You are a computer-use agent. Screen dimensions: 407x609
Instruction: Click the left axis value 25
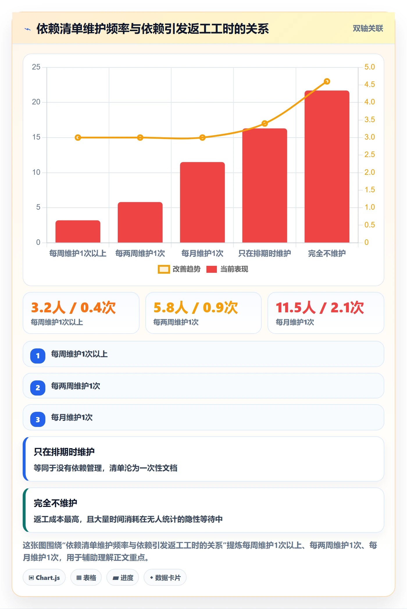coord(36,67)
